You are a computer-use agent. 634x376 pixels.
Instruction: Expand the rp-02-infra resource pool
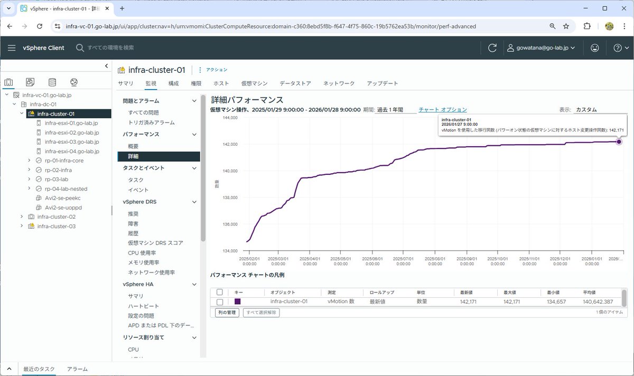tap(29, 170)
